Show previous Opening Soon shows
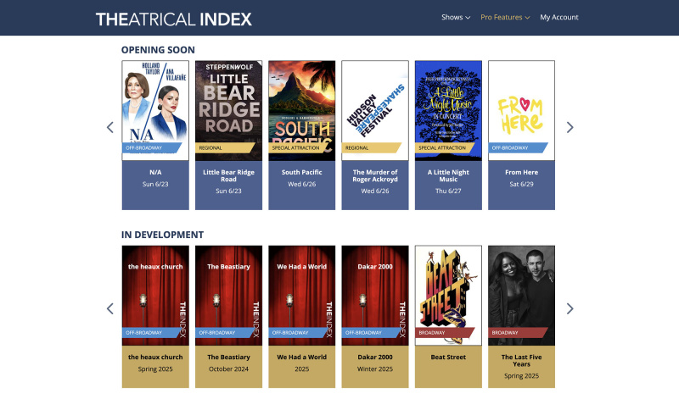The image size is (679, 399). (x=110, y=128)
